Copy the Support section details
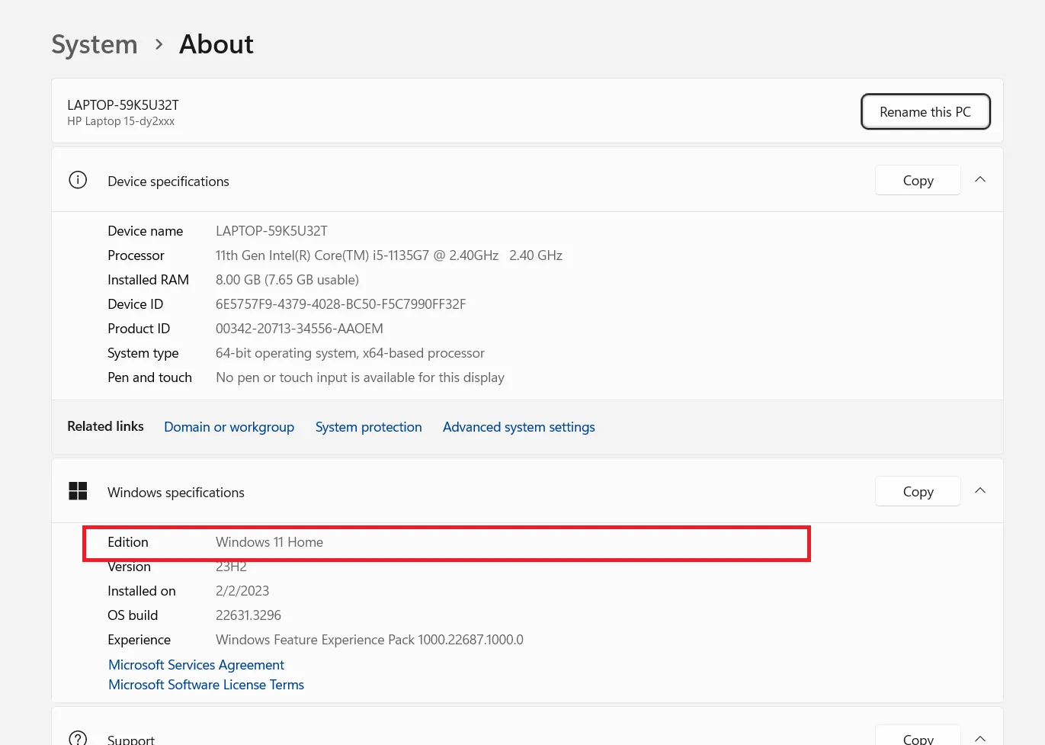 coord(918,737)
